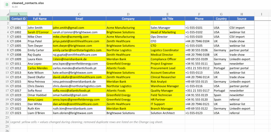Select row 12 header number

[5, 68]
